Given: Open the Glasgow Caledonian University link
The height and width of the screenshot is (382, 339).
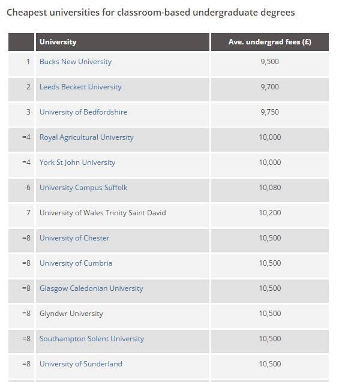Looking at the screenshot, I should [91, 288].
